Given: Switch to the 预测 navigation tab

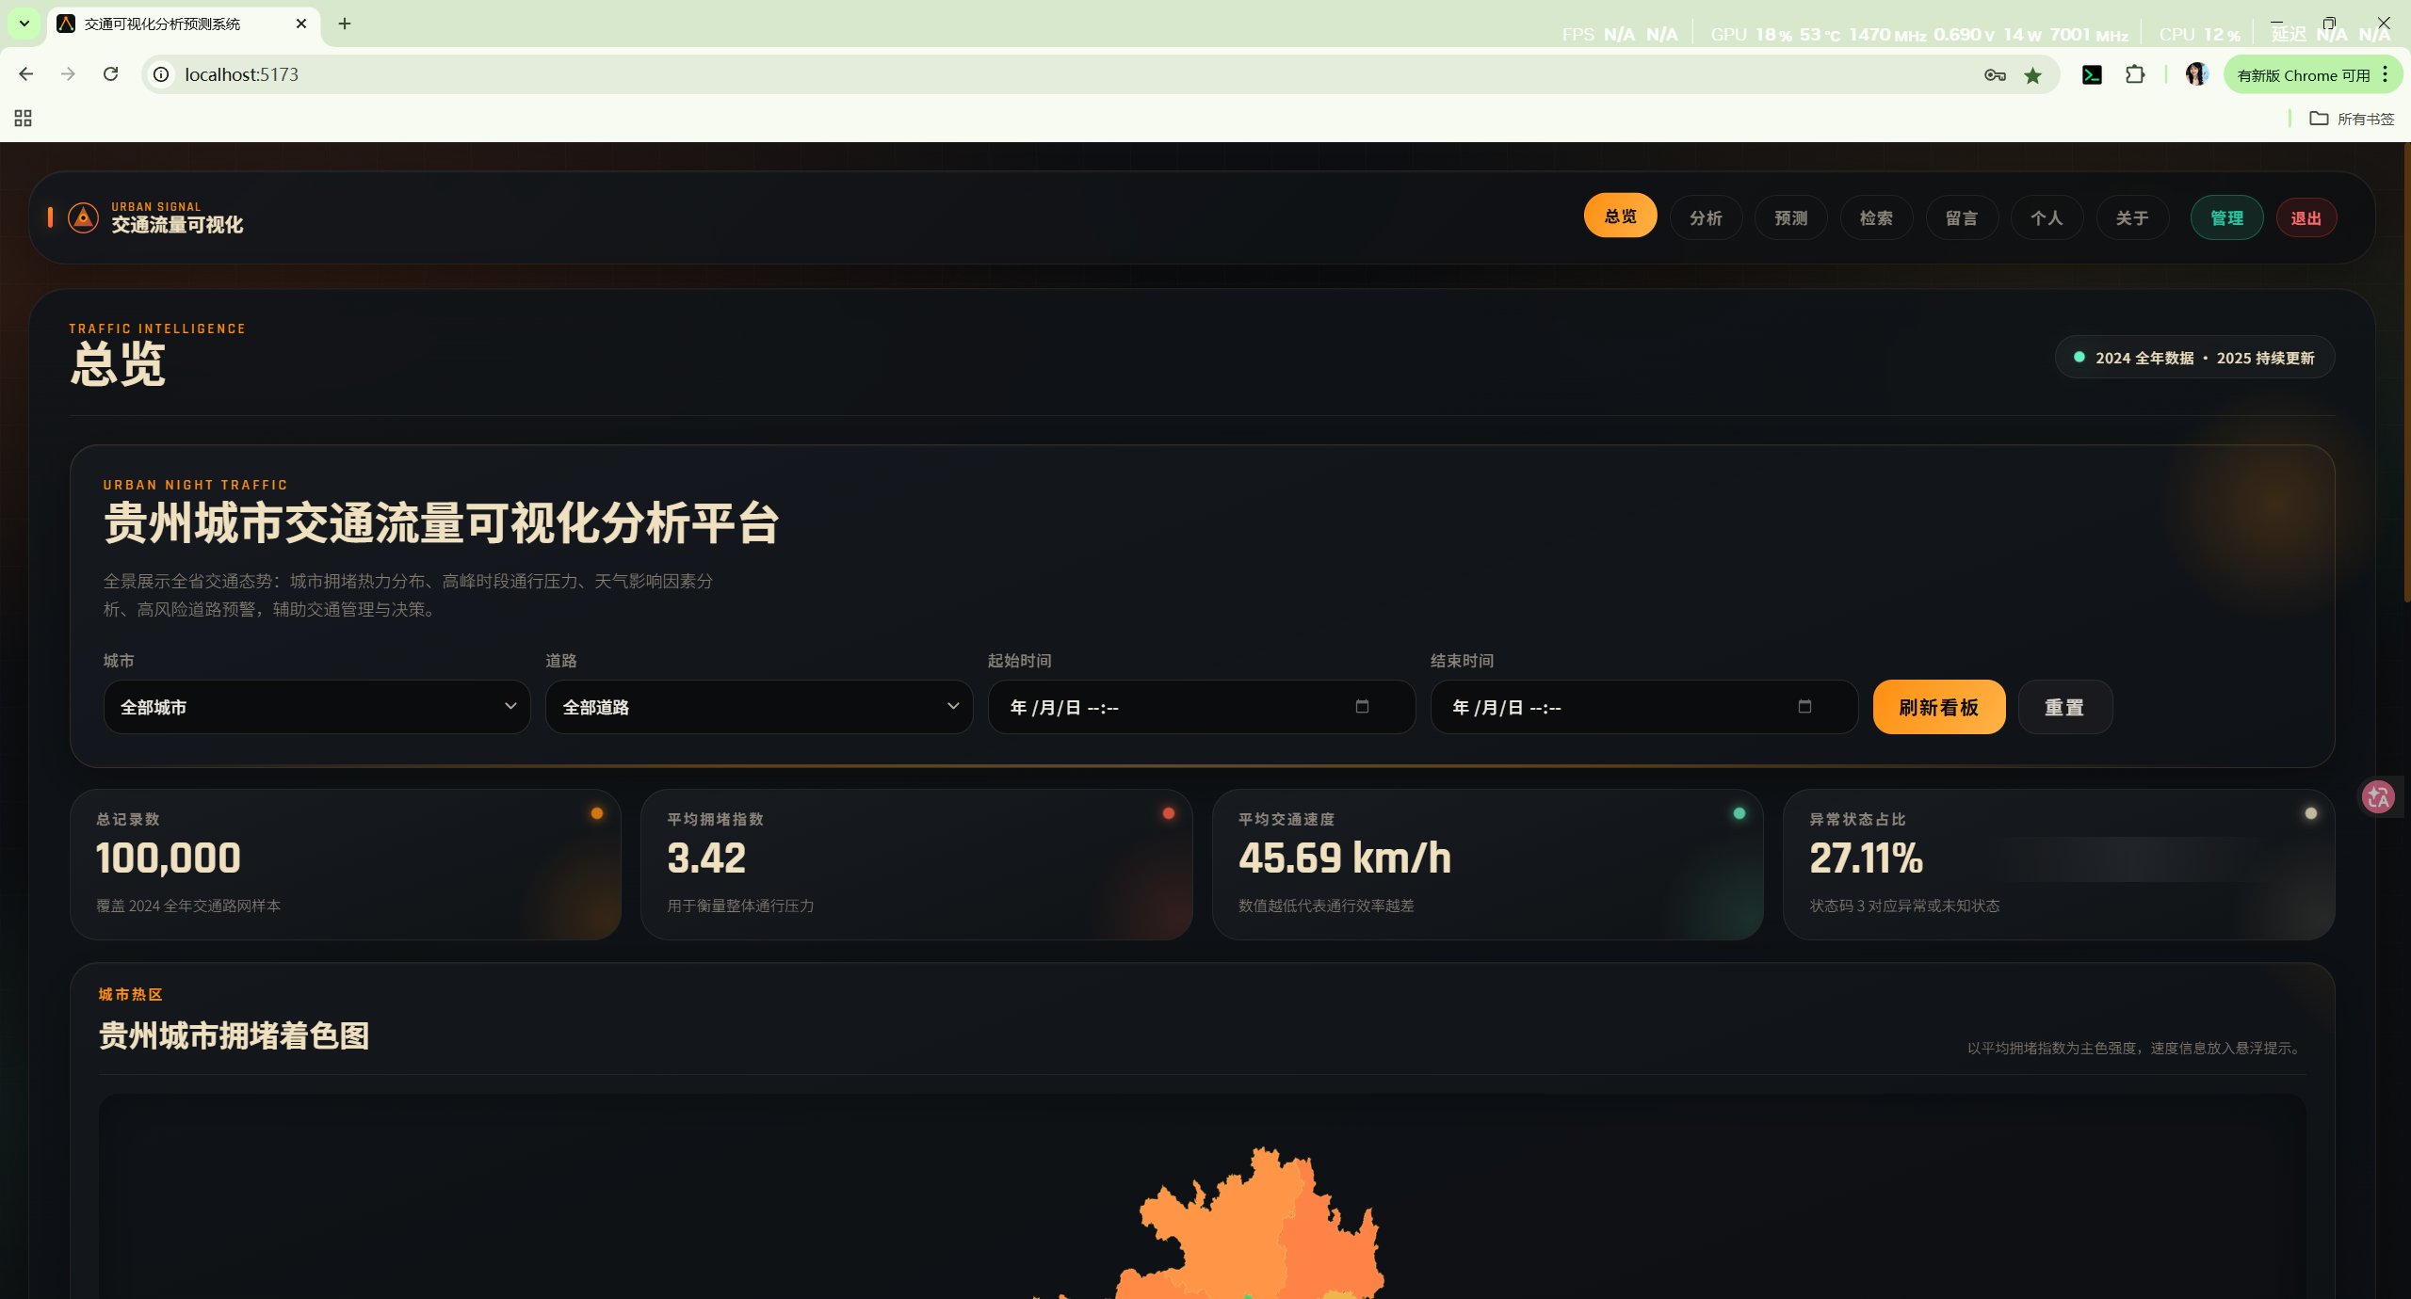Looking at the screenshot, I should pyautogui.click(x=1790, y=218).
